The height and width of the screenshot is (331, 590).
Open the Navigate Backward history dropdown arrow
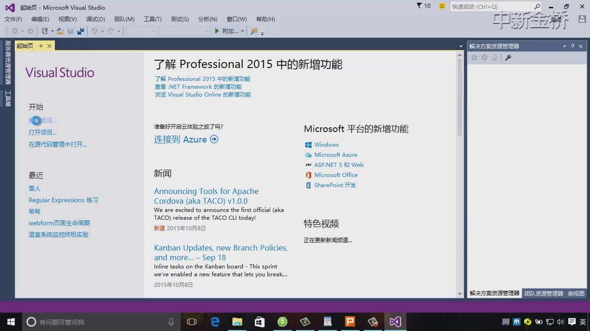[23, 31]
